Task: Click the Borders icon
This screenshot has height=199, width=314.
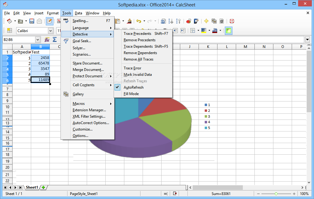Action: point(193,31)
